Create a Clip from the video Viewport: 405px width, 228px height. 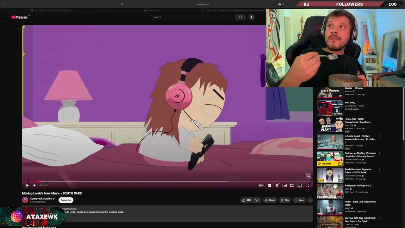[x=284, y=200]
